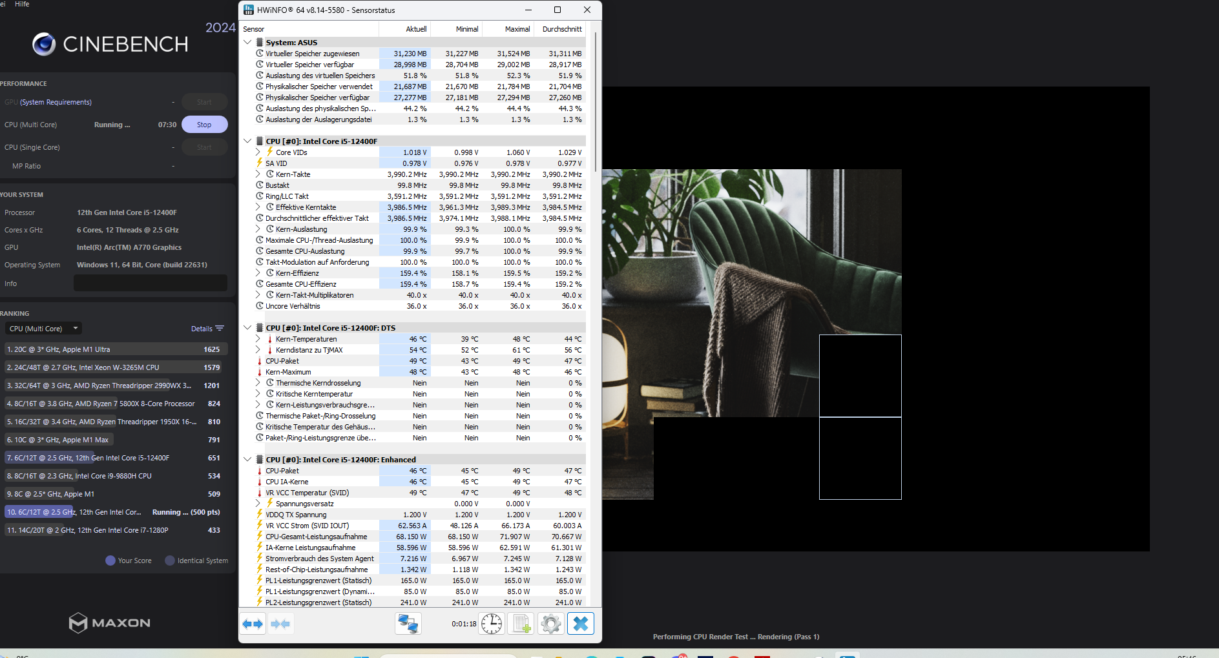Screen dimensions: 1219x658
Task: Click the Windows Start button on taskbar
Action: (x=362, y=656)
